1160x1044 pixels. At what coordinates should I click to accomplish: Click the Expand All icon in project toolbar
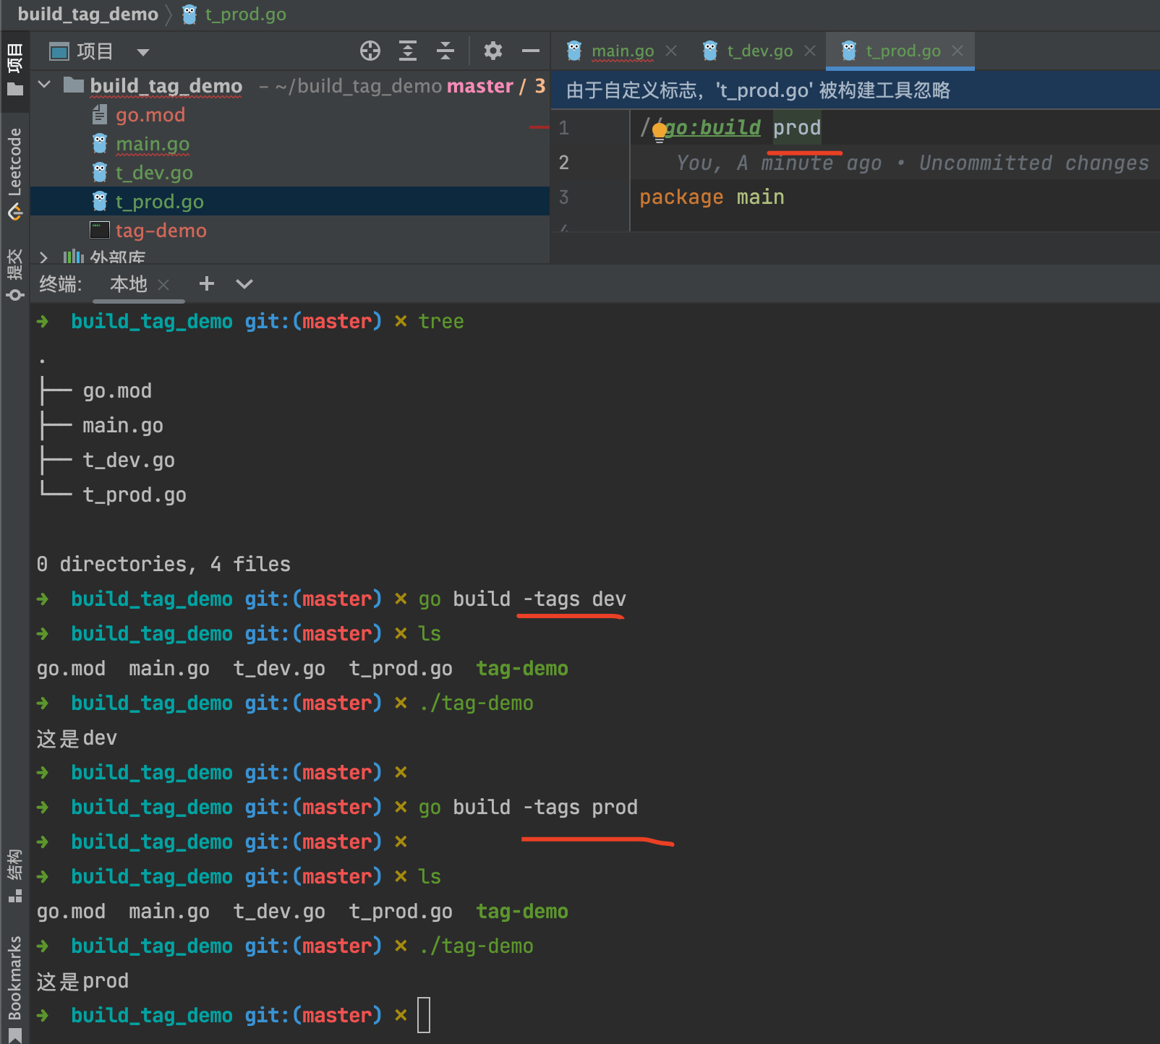[408, 51]
